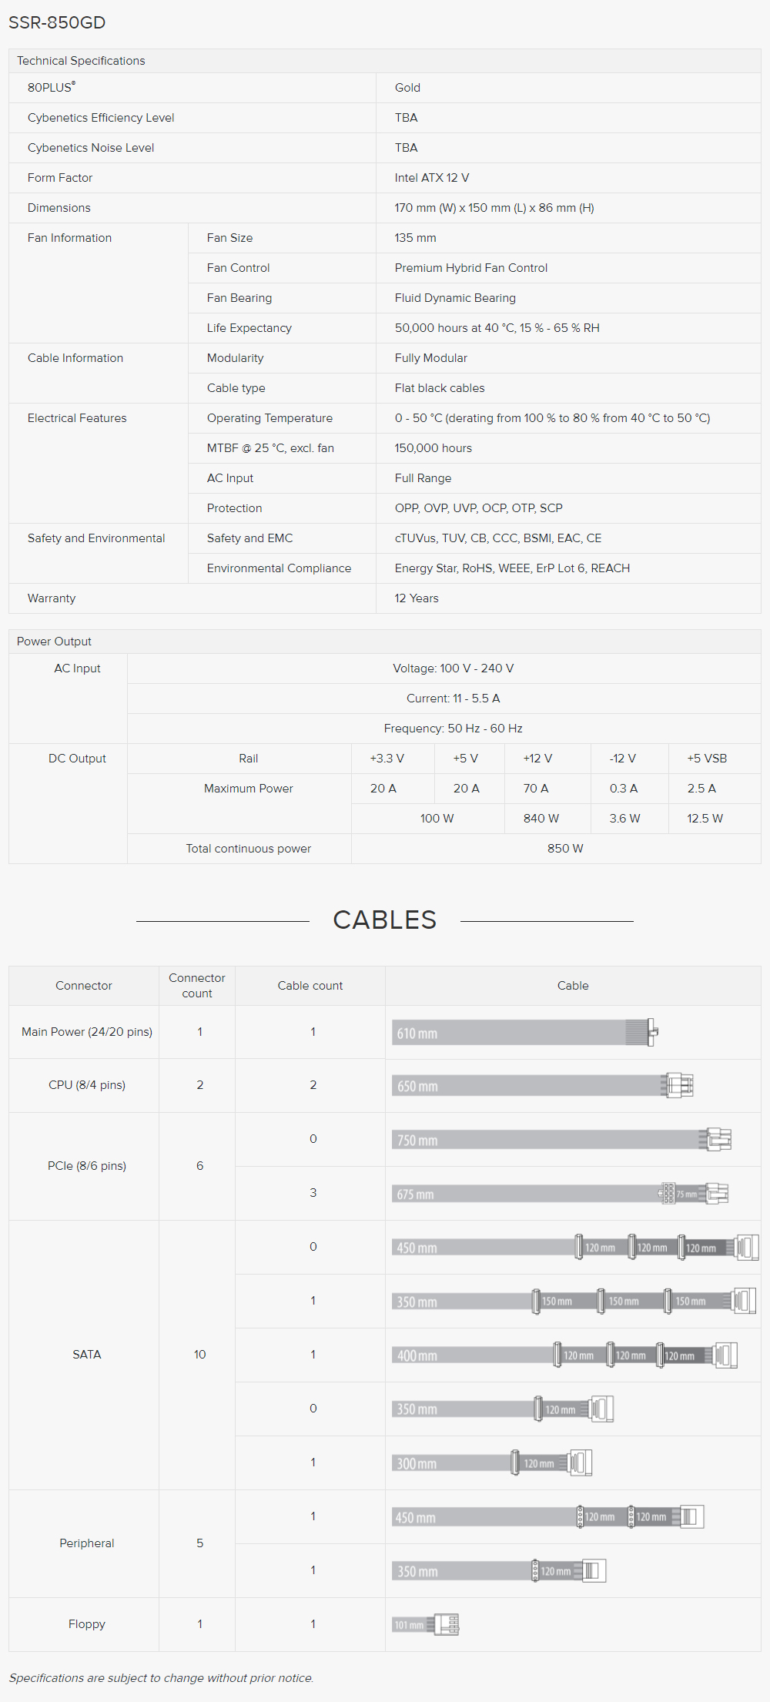Click the 400 mm SATA cable illustration

565,1355
